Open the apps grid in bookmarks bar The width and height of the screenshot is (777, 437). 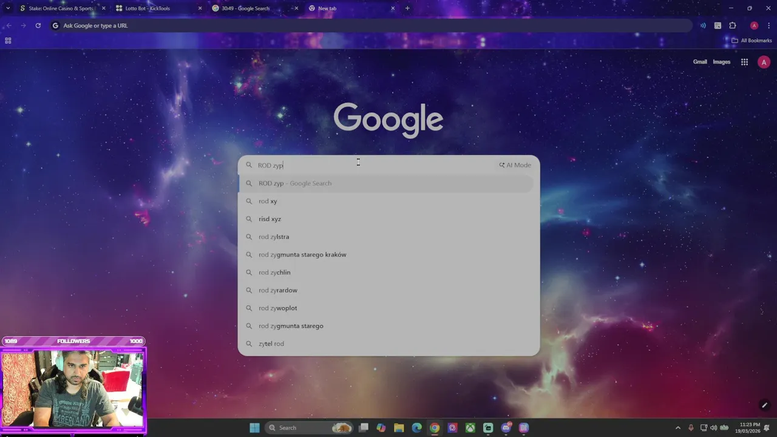coord(8,41)
